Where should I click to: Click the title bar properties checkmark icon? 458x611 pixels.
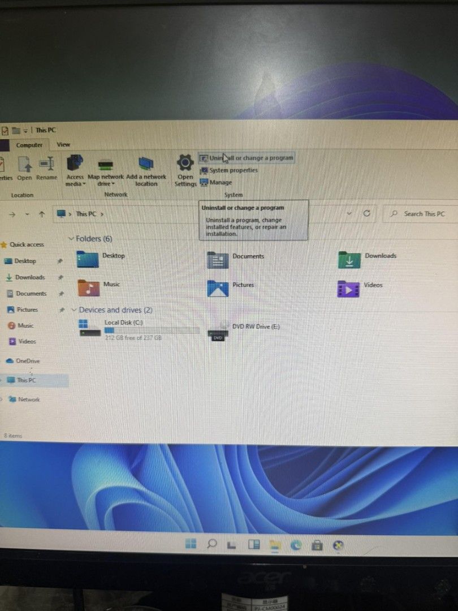(x=5, y=130)
